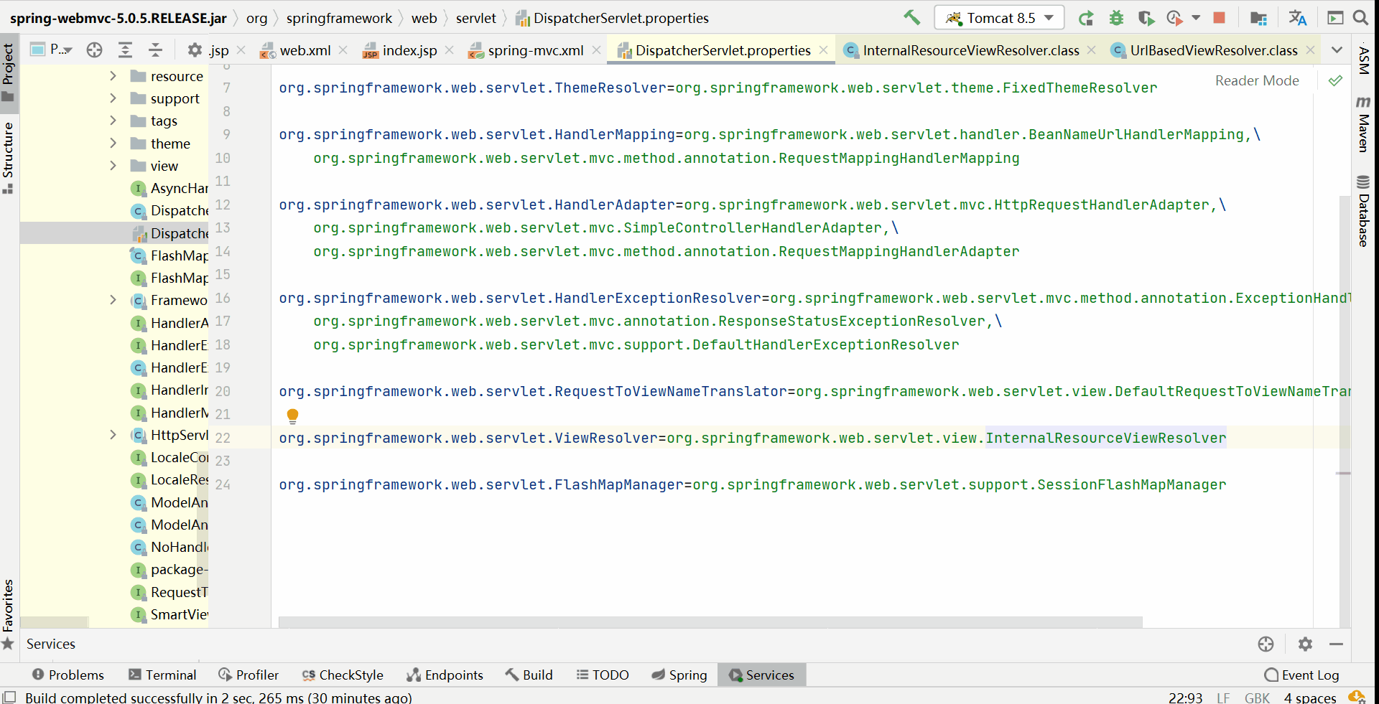Run the Tomcat 8.5 server configuration
The width and height of the screenshot is (1379, 704).
point(1087,17)
